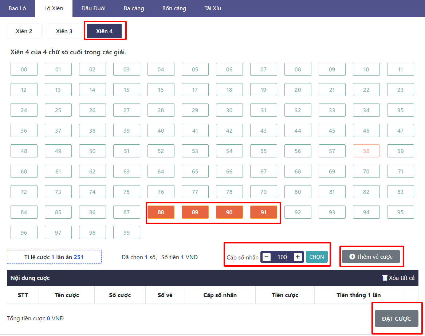Pick number 99 in the grid
This screenshot has height=336, width=425.
click(x=126, y=233)
